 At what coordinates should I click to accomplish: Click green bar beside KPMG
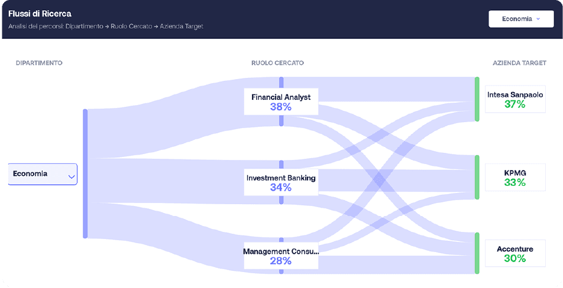[x=477, y=177]
